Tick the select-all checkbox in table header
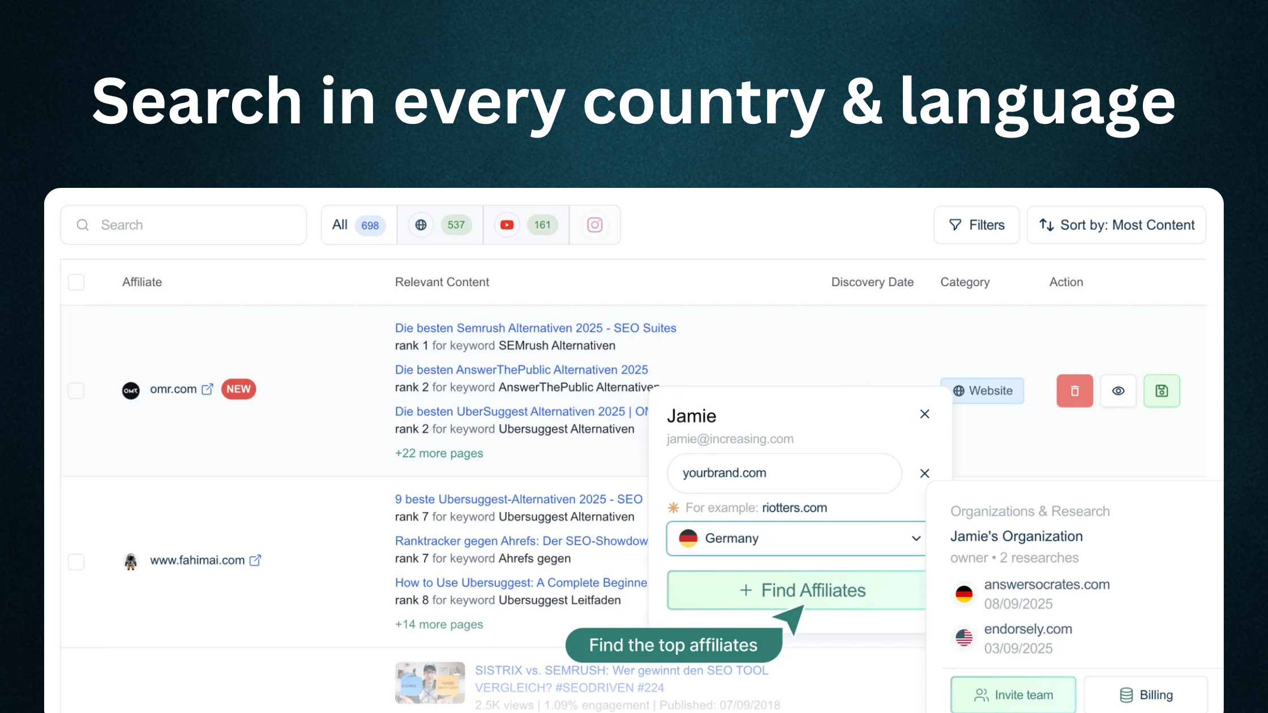The height and width of the screenshot is (713, 1268). (x=76, y=282)
